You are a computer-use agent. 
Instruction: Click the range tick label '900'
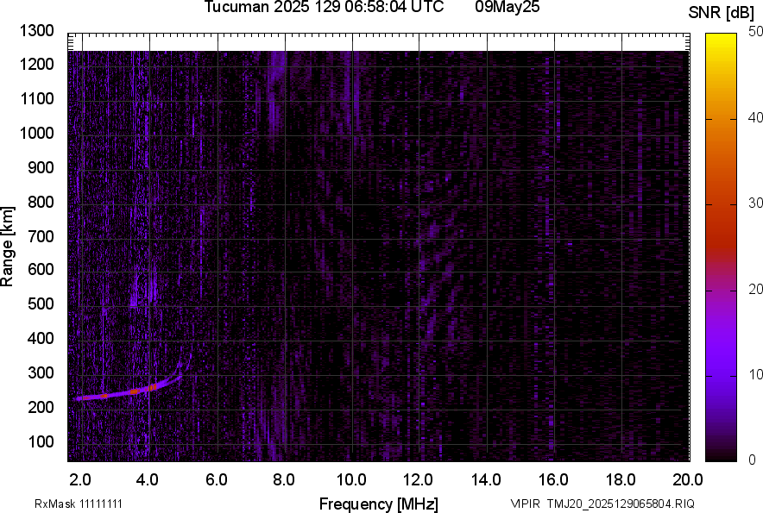click(41, 167)
